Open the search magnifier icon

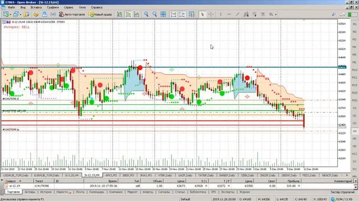pyautogui.click(x=334, y=14)
